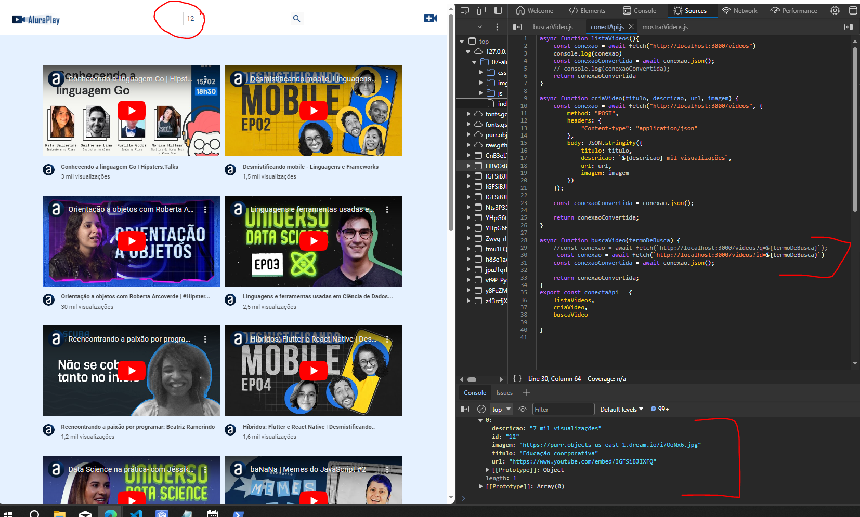Toggle DevTools activity bar dock icon
The width and height of the screenshot is (860, 517).
[x=498, y=10]
